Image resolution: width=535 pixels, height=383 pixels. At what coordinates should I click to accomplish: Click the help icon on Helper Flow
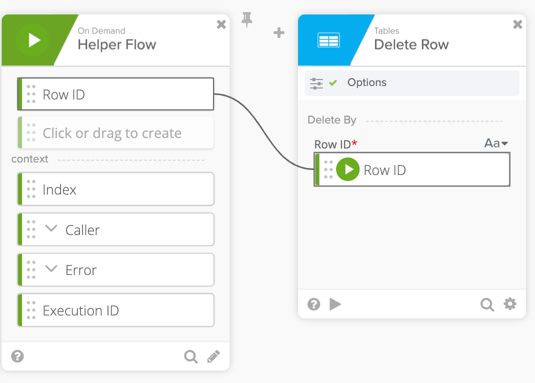17,356
